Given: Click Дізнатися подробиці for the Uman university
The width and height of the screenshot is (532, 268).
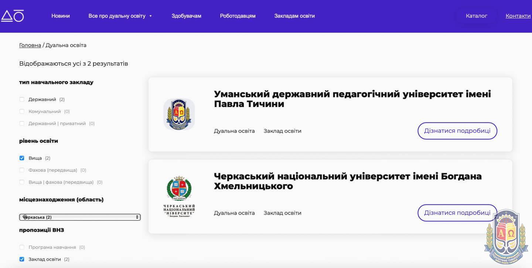Looking at the screenshot, I should click(x=457, y=131).
